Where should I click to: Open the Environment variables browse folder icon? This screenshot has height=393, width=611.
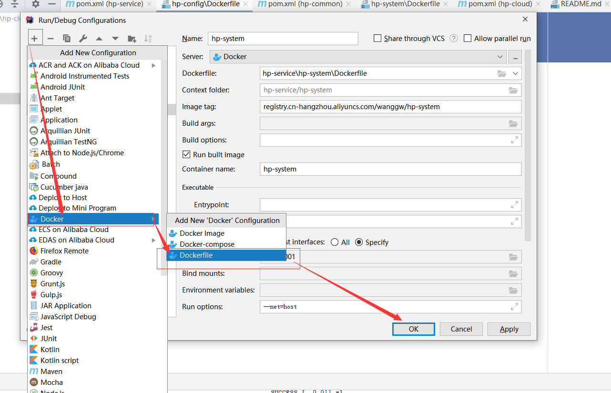513,290
